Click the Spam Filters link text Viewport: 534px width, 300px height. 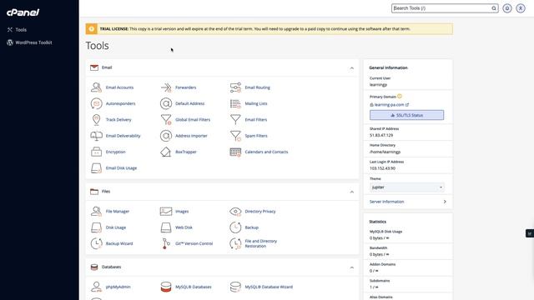pyautogui.click(x=256, y=136)
